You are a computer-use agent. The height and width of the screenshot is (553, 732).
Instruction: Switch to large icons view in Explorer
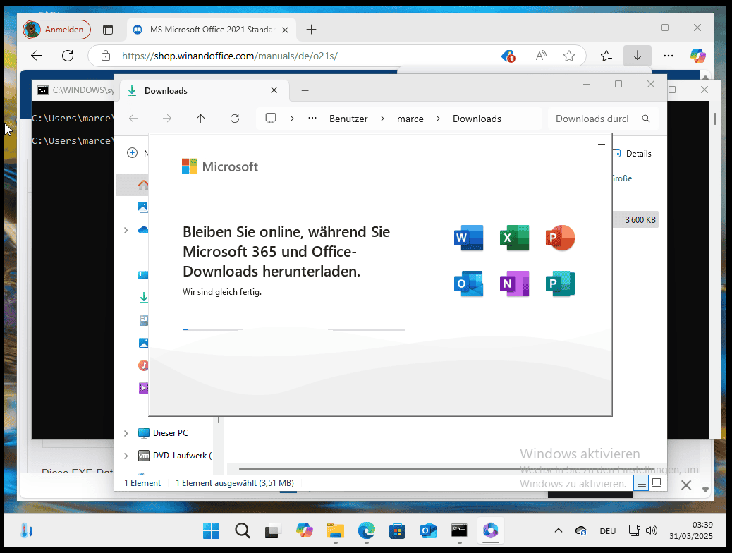657,483
